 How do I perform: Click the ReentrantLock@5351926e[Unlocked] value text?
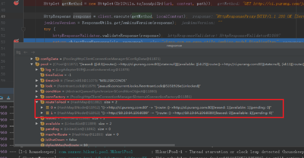click(x=149, y=86)
